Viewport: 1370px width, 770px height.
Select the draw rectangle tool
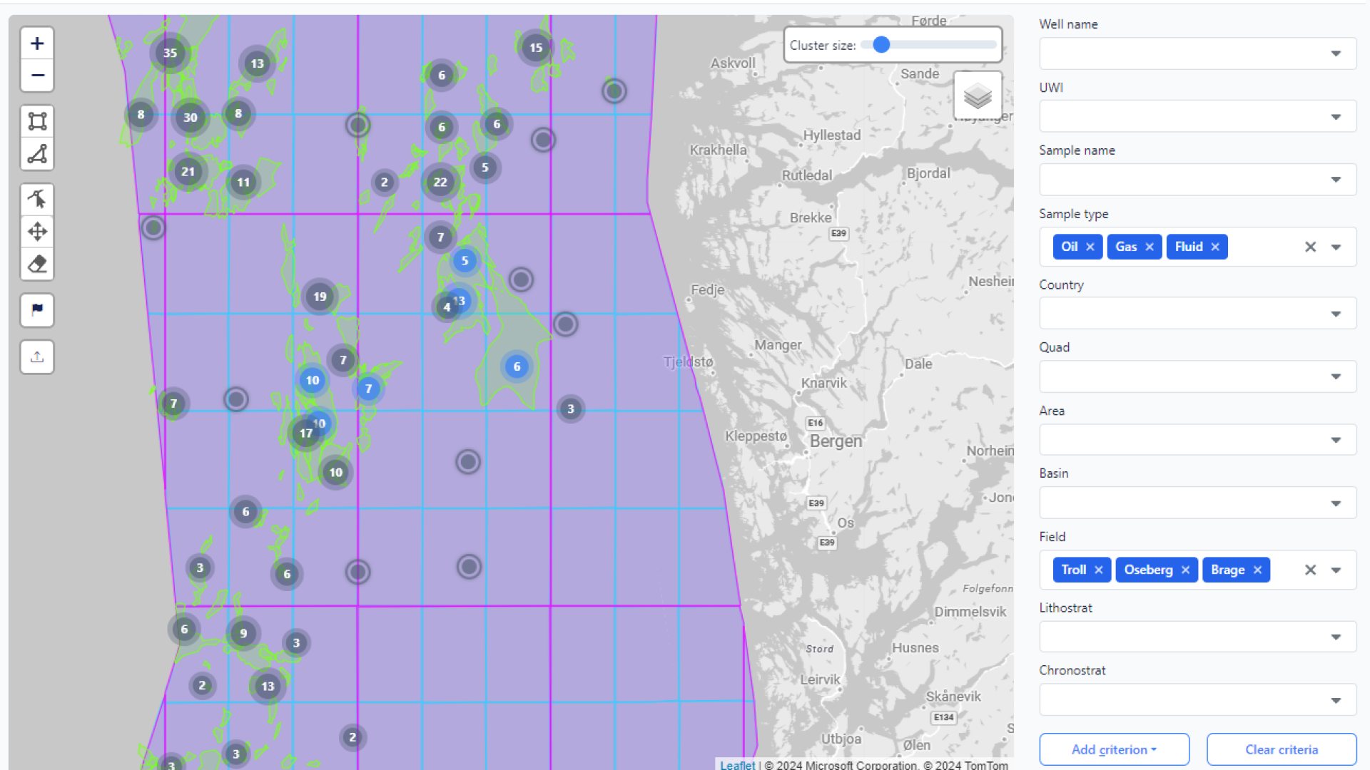37,121
